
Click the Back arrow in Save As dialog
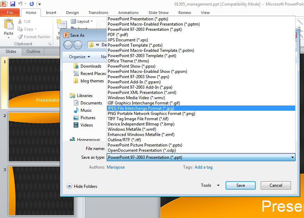[x=68, y=45]
